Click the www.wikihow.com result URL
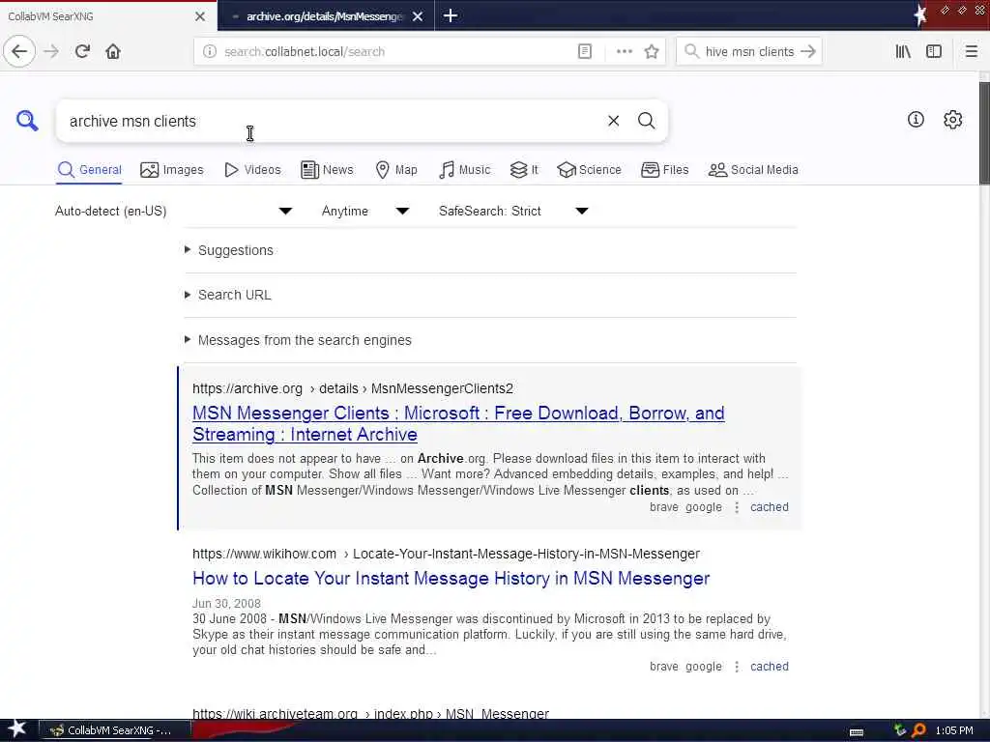Image resolution: width=990 pixels, height=742 pixels. [446, 554]
